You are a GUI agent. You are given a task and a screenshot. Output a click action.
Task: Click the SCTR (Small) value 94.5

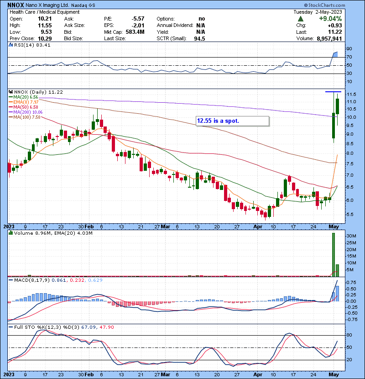pos(199,38)
